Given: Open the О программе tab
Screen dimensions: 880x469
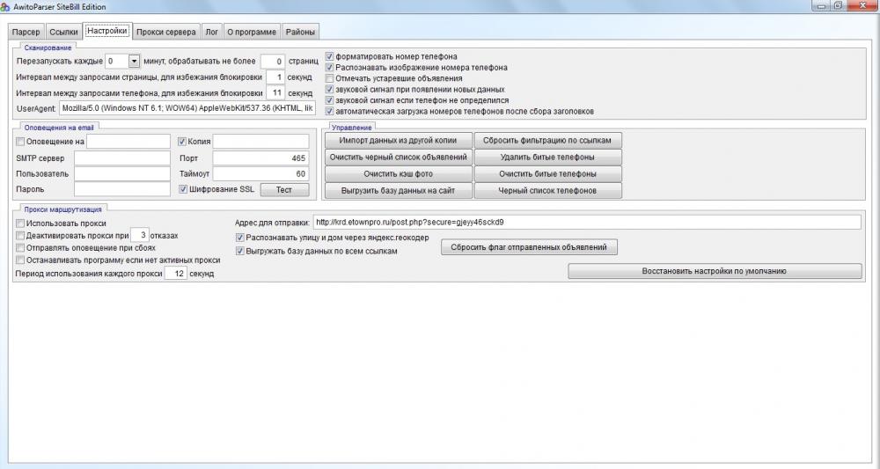Looking at the screenshot, I should [252, 32].
